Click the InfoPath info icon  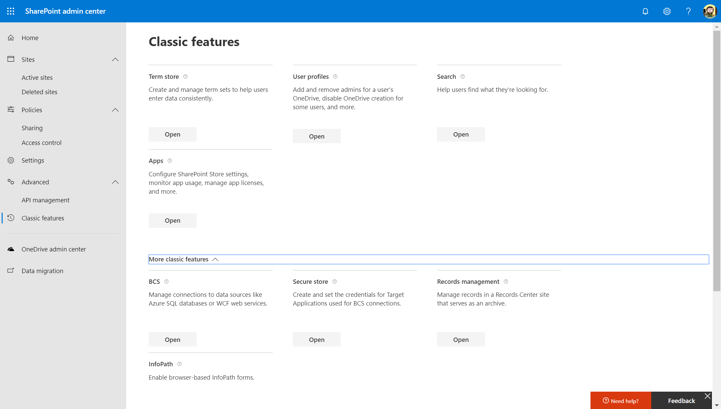[179, 364]
